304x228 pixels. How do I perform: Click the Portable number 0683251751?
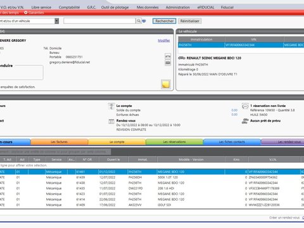click(x=74, y=57)
